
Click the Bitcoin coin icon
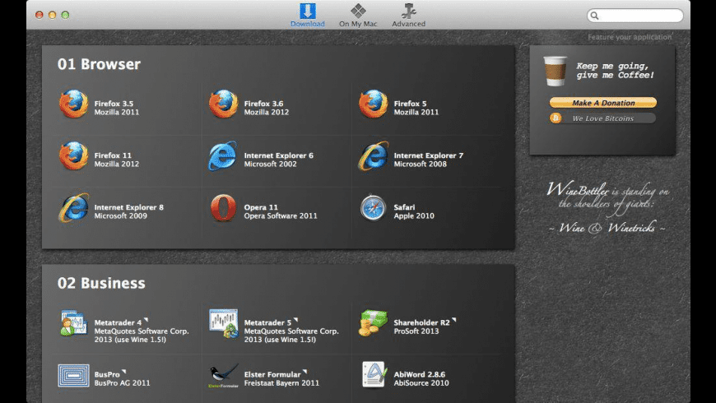pos(556,118)
